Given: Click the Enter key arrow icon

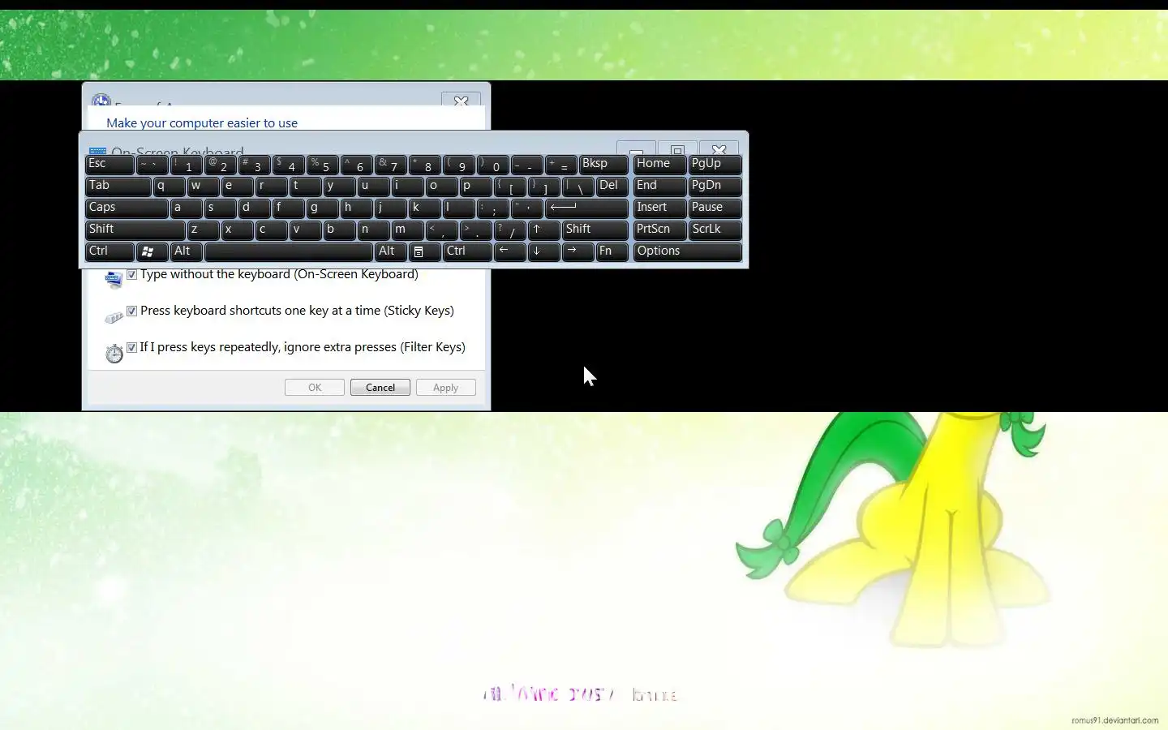Looking at the screenshot, I should pos(563,207).
